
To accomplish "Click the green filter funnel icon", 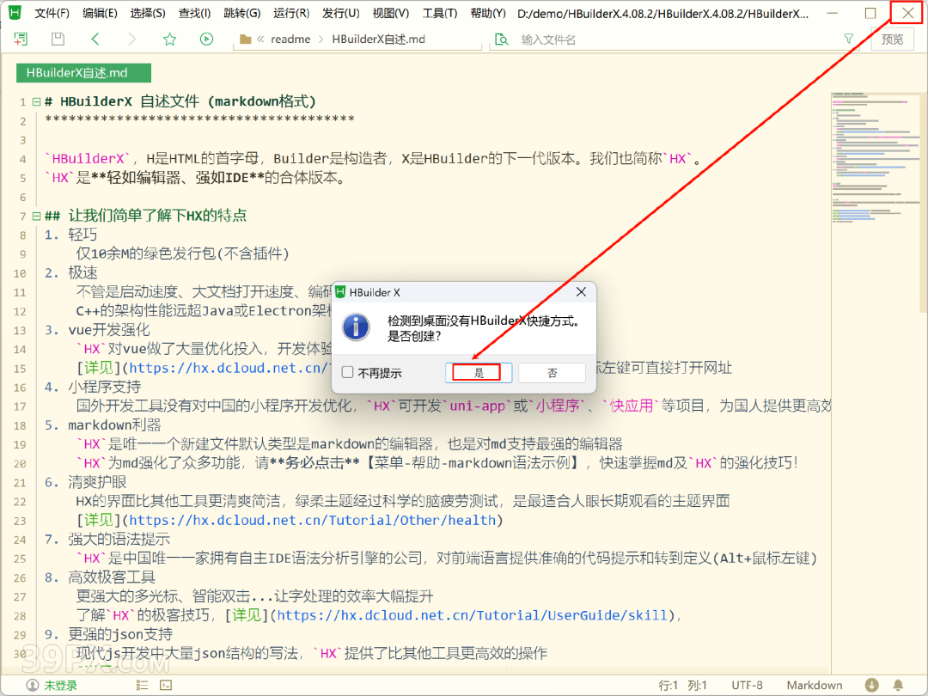I will pos(849,39).
